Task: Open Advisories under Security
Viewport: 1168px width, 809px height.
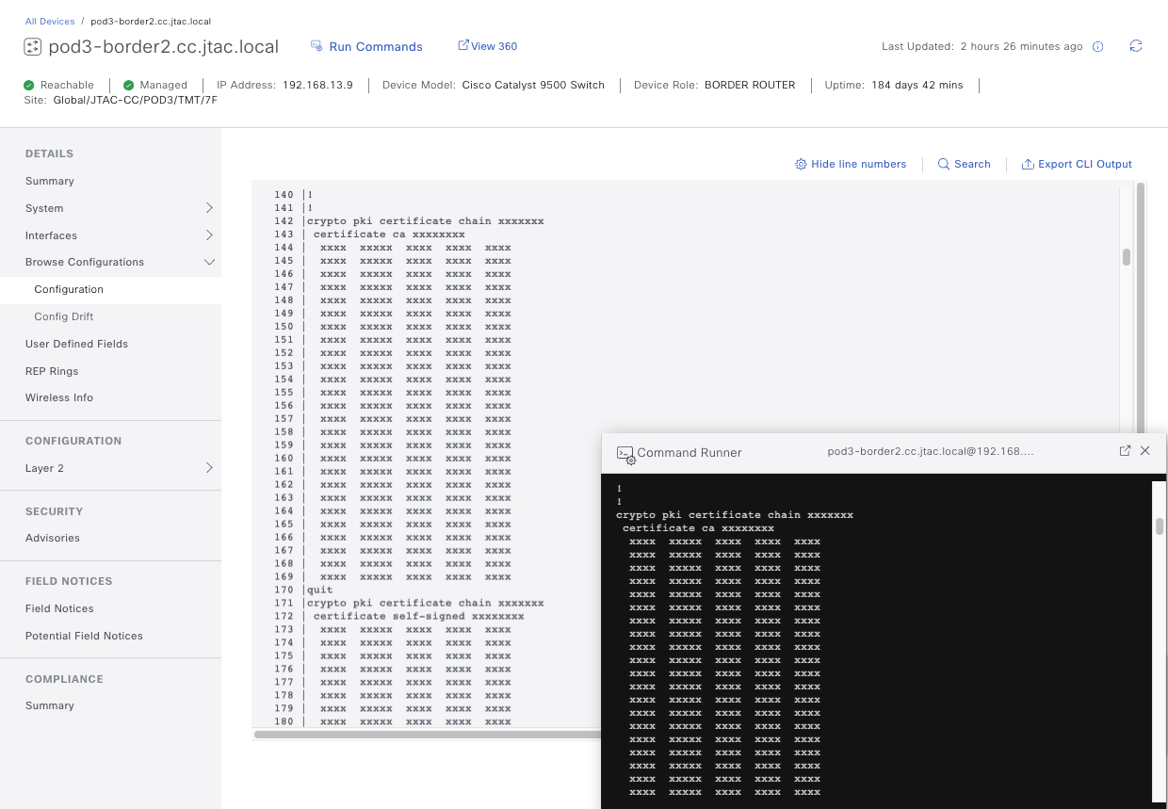Action: [53, 538]
